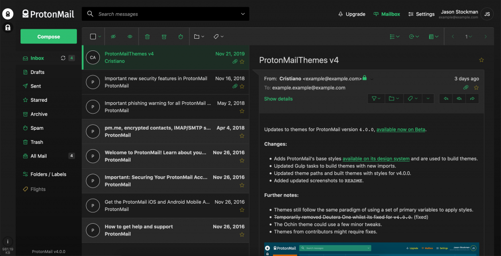Click the search magnifier icon
501x256 pixels.
click(x=91, y=14)
